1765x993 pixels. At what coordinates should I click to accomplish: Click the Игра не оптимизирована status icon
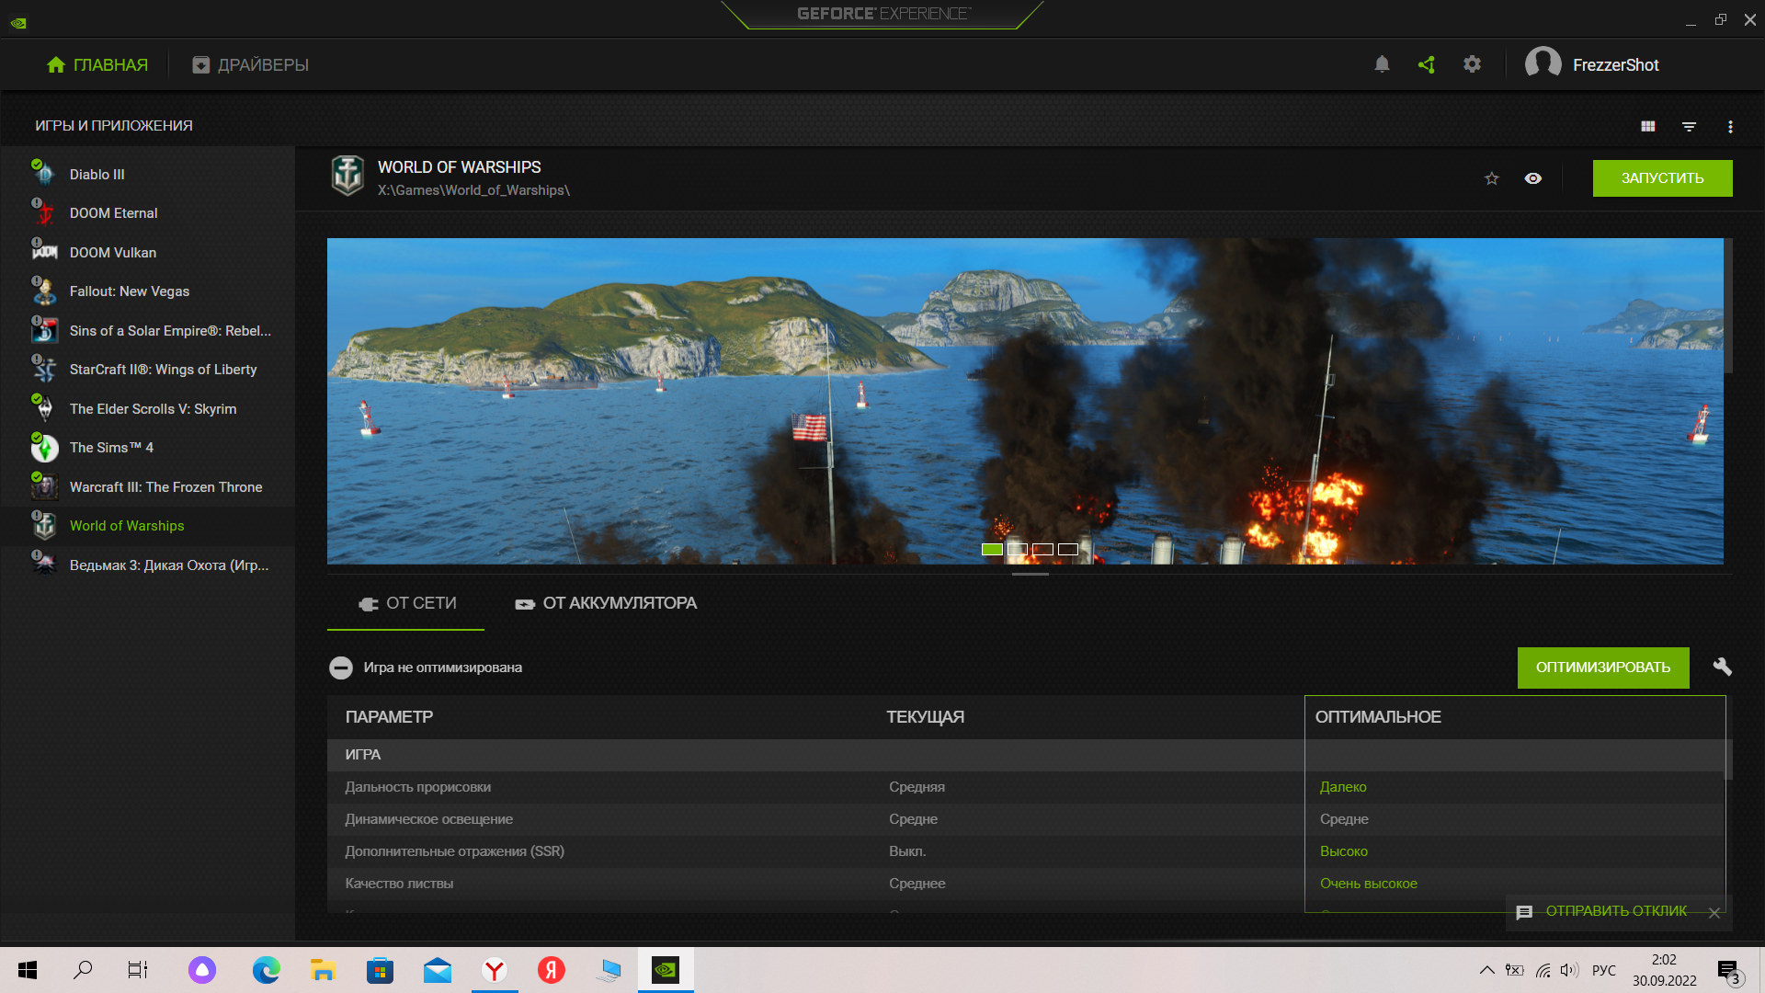(x=341, y=668)
